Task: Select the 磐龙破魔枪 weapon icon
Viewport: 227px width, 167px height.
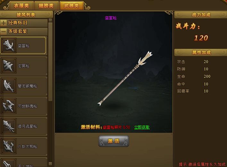Action: 9,86
